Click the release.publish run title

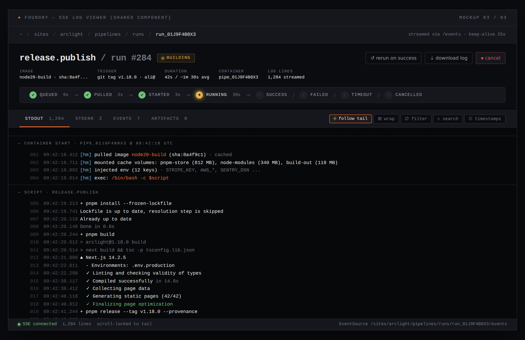coord(85,58)
